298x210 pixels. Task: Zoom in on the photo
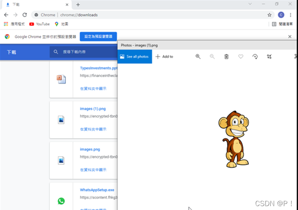198,56
